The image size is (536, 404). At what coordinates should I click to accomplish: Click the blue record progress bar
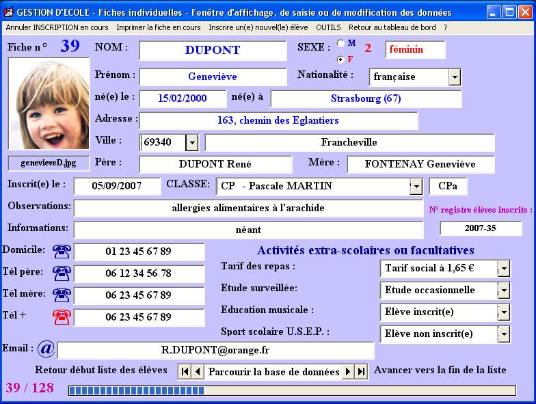click(x=293, y=390)
